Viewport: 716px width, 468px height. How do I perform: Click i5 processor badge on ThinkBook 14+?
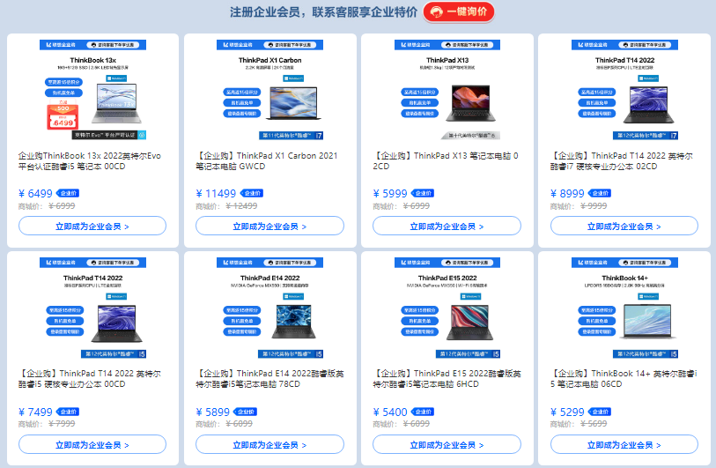646,353
